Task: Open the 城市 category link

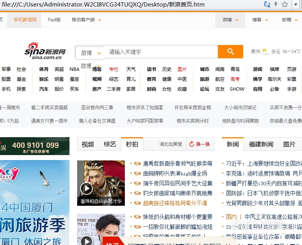Action: click(x=205, y=69)
